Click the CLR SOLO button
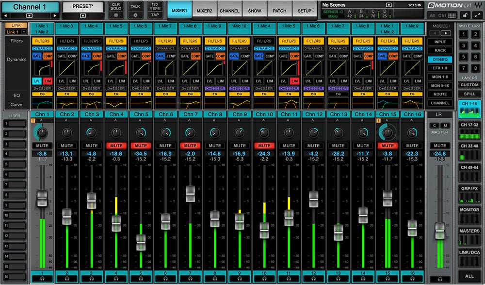Screen dimensions: 485x285 point(116,6)
